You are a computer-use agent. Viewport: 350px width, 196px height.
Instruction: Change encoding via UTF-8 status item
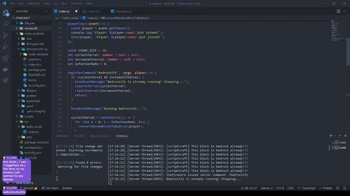pos(280,188)
